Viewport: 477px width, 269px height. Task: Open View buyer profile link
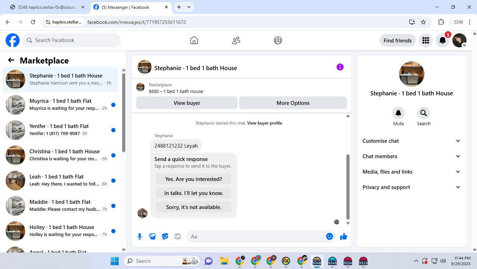(x=265, y=123)
